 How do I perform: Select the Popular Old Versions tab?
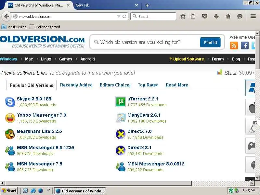point(31,85)
